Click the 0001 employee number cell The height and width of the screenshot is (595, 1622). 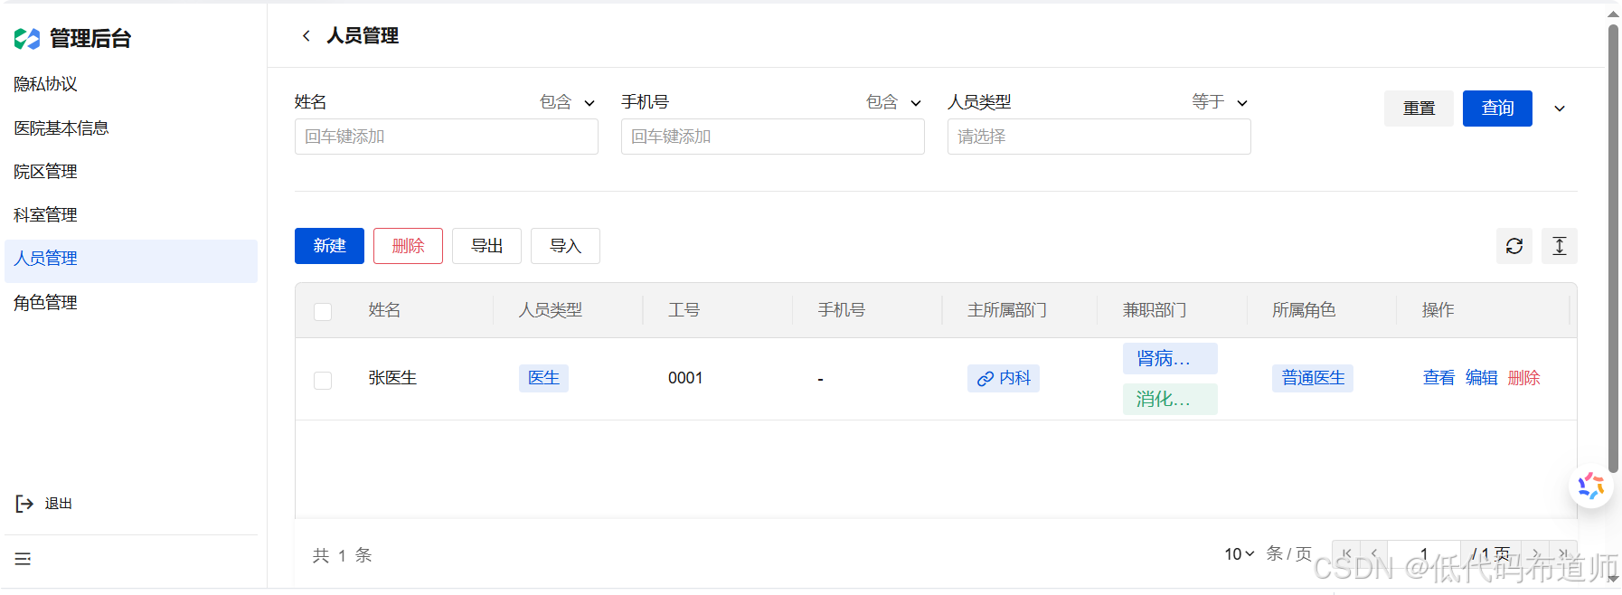(x=685, y=378)
